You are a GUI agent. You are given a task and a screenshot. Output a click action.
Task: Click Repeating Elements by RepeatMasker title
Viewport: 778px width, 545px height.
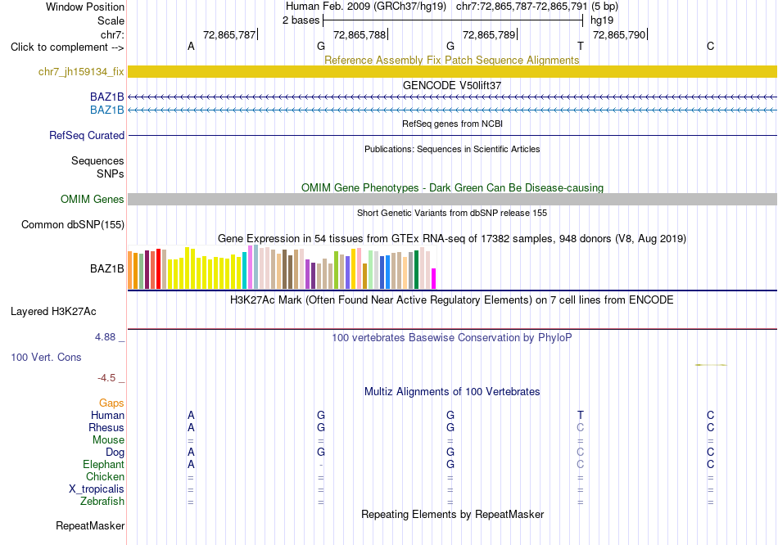click(453, 514)
